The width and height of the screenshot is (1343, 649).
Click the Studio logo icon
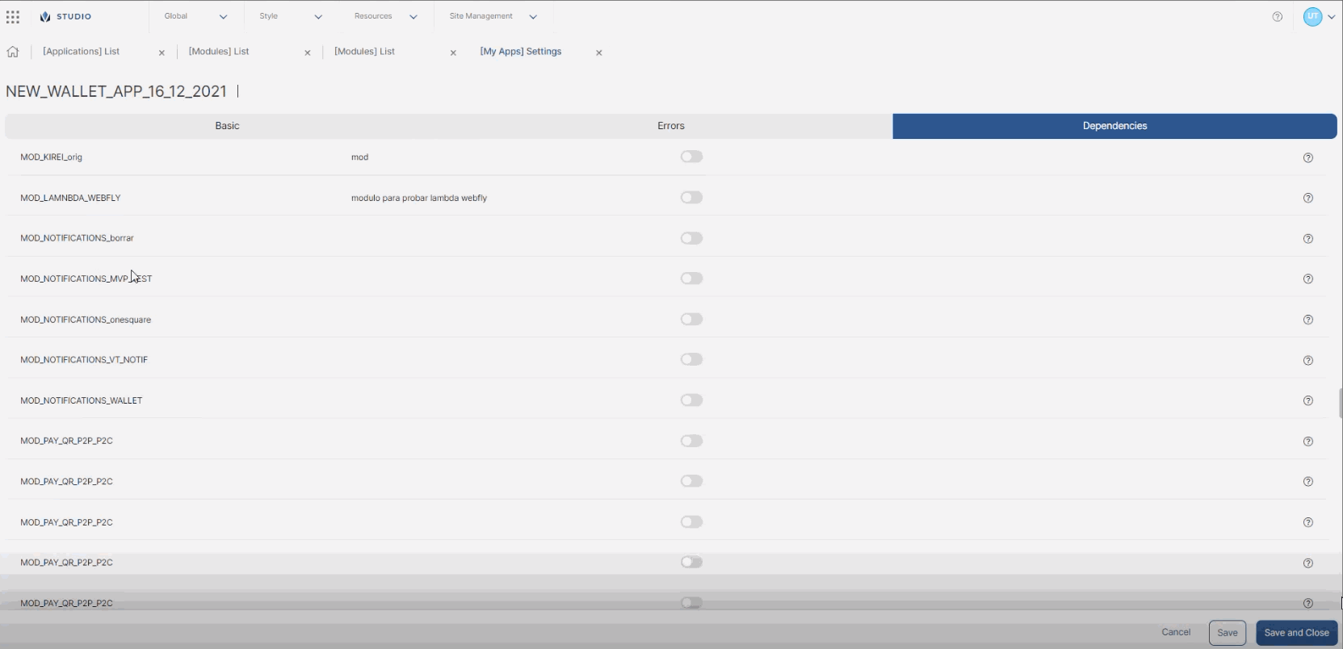(45, 17)
